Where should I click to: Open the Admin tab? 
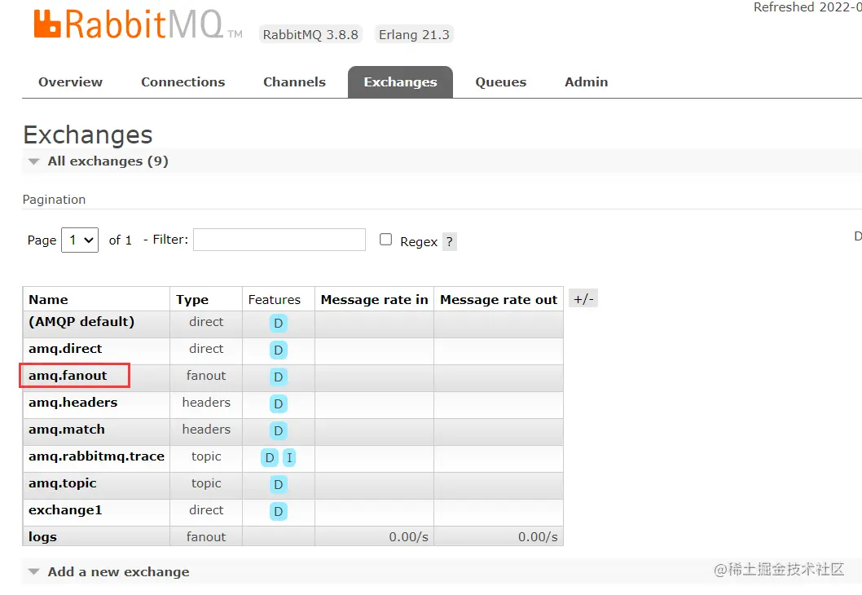586,82
